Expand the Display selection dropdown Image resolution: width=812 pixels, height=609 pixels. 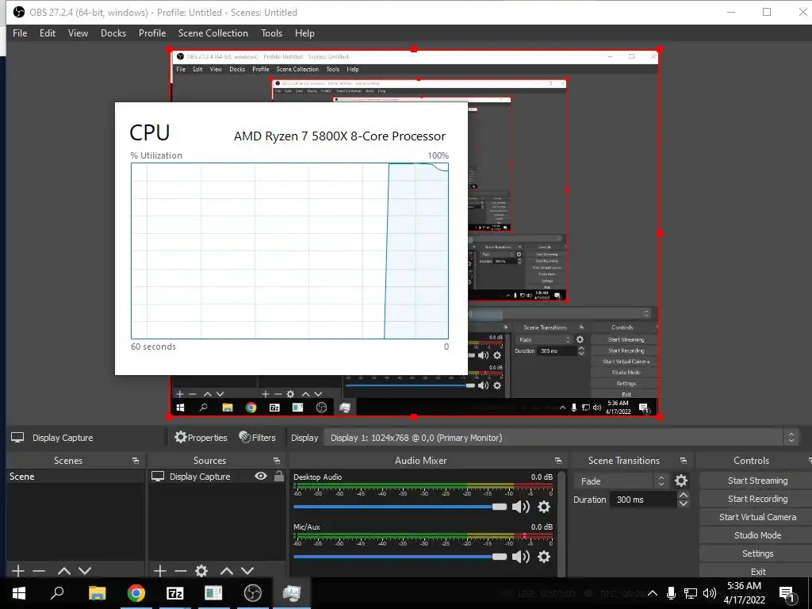coord(561,438)
